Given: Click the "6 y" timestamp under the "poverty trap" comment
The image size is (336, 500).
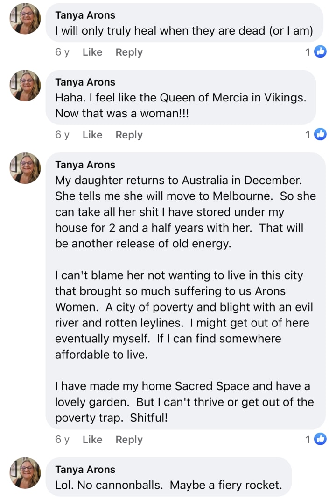Looking at the screenshot, I should tap(62, 440).
